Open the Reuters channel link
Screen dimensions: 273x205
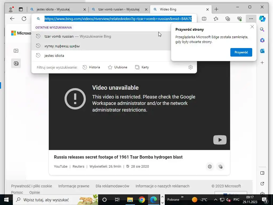click(x=78, y=167)
